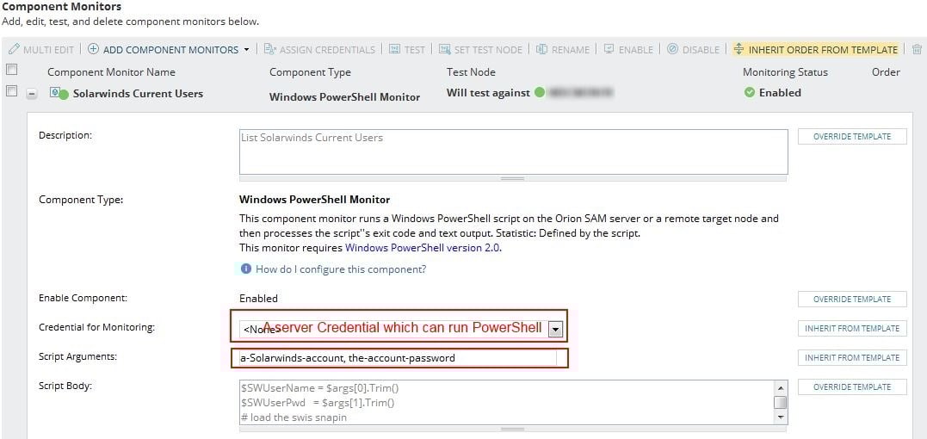927x439 pixels.
Task: Click the Script Body scrollbar thumb
Action: 781,402
